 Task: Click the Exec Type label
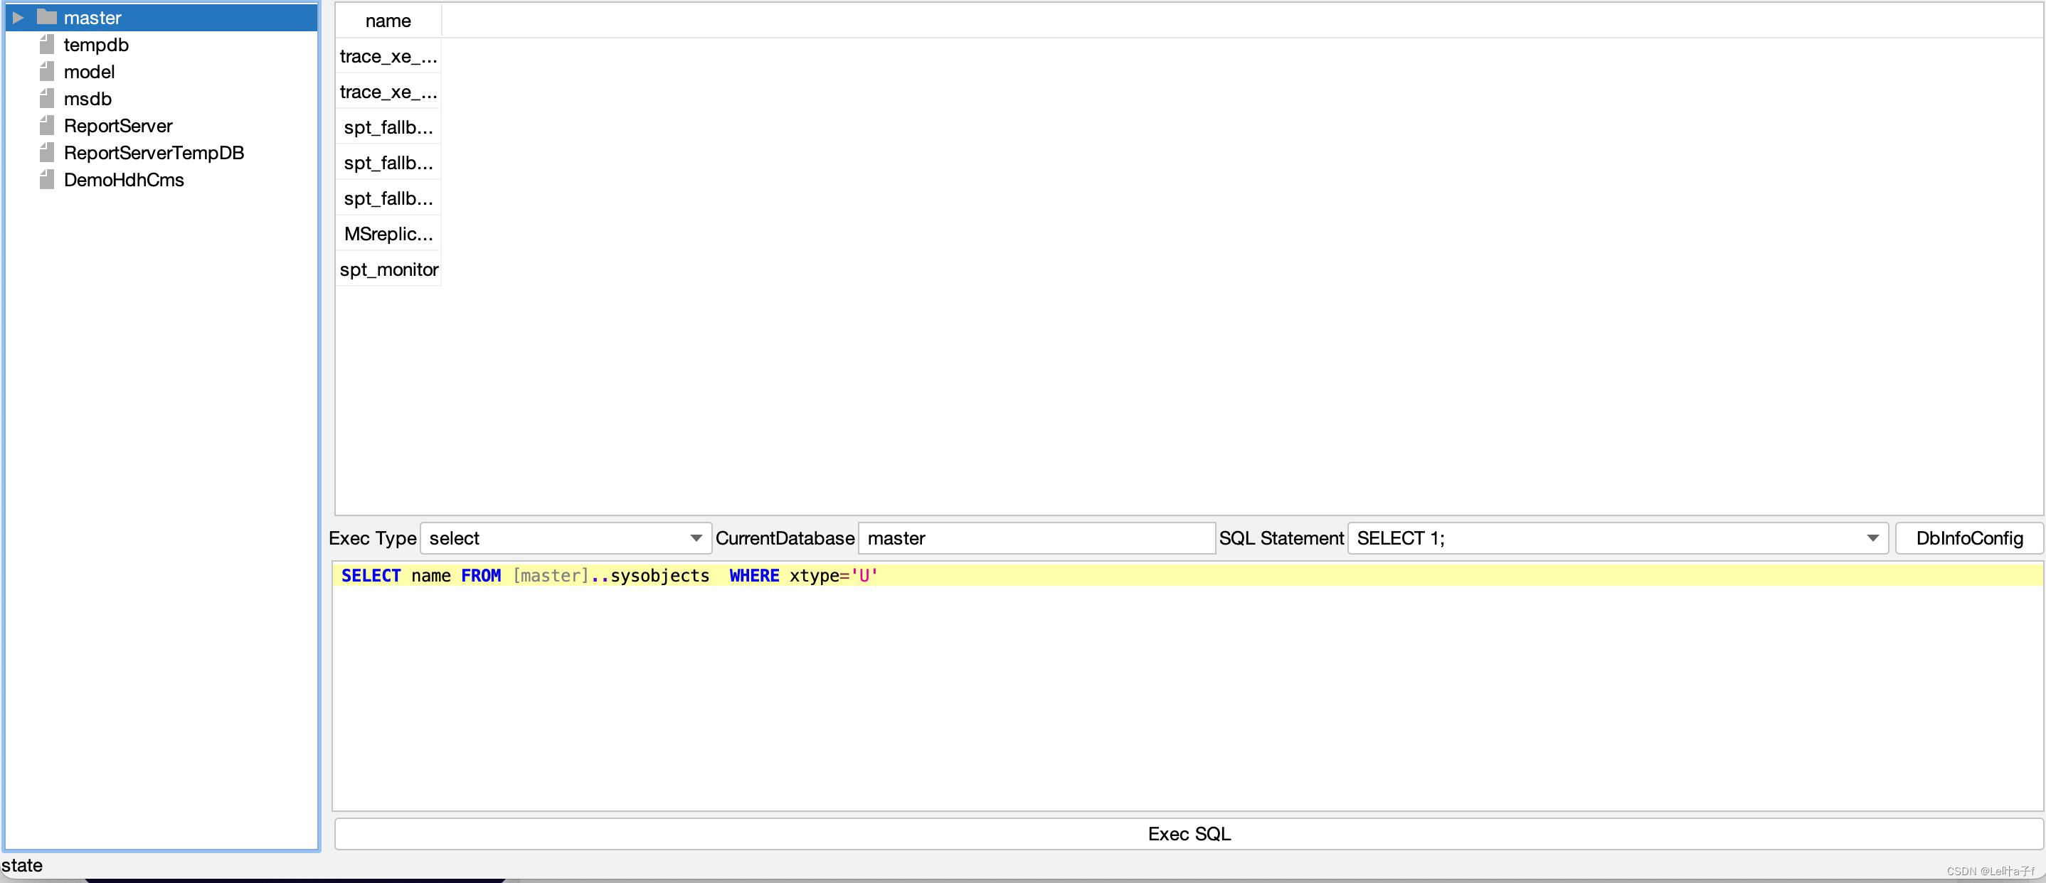pyautogui.click(x=372, y=537)
